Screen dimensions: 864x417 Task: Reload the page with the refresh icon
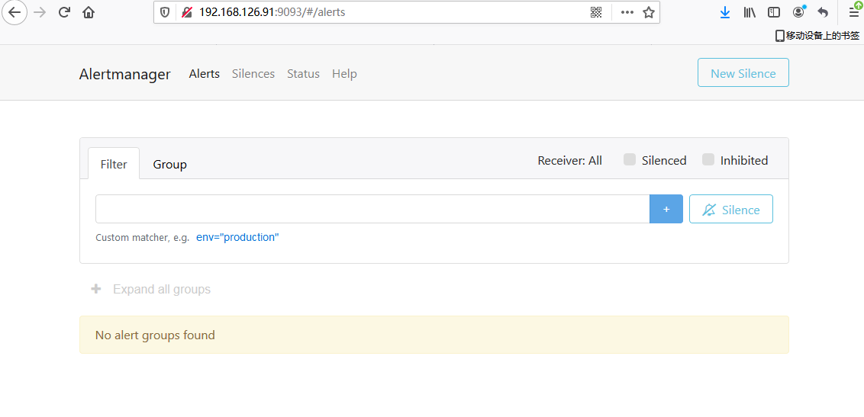(x=64, y=12)
